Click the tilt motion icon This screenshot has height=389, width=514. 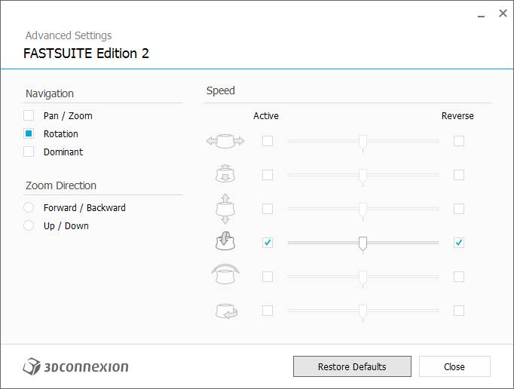pyautogui.click(x=225, y=241)
